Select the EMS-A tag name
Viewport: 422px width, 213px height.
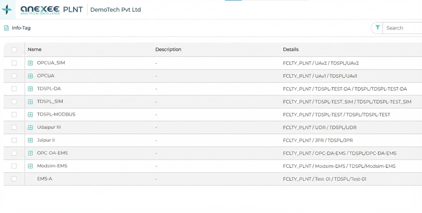tap(45, 179)
